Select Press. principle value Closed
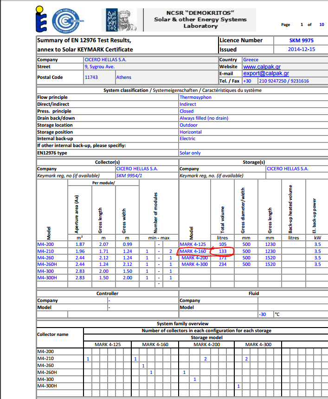Screen dimensions: 328x399 (187, 111)
